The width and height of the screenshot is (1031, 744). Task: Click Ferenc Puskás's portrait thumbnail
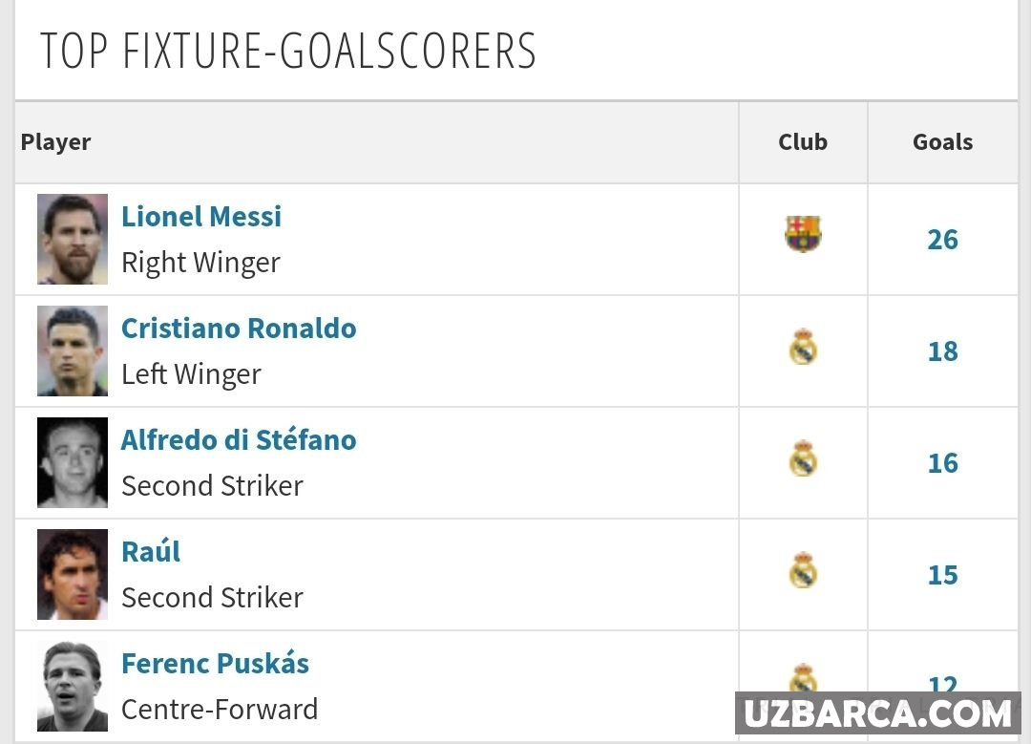pos(73,686)
